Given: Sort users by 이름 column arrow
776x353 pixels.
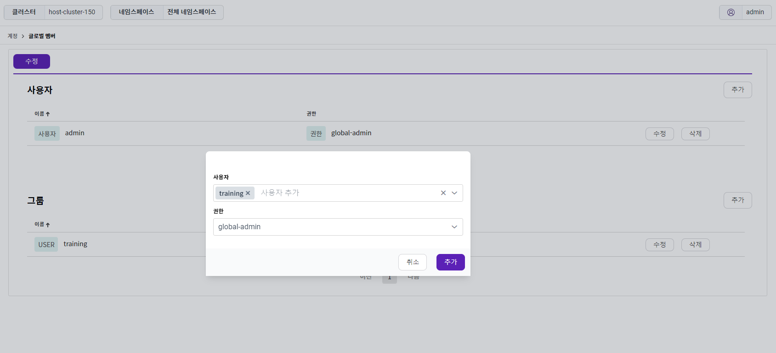Looking at the screenshot, I should (48, 114).
